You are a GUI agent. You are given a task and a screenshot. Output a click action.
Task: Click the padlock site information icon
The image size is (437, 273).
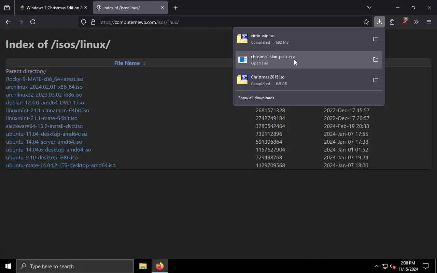point(93,22)
